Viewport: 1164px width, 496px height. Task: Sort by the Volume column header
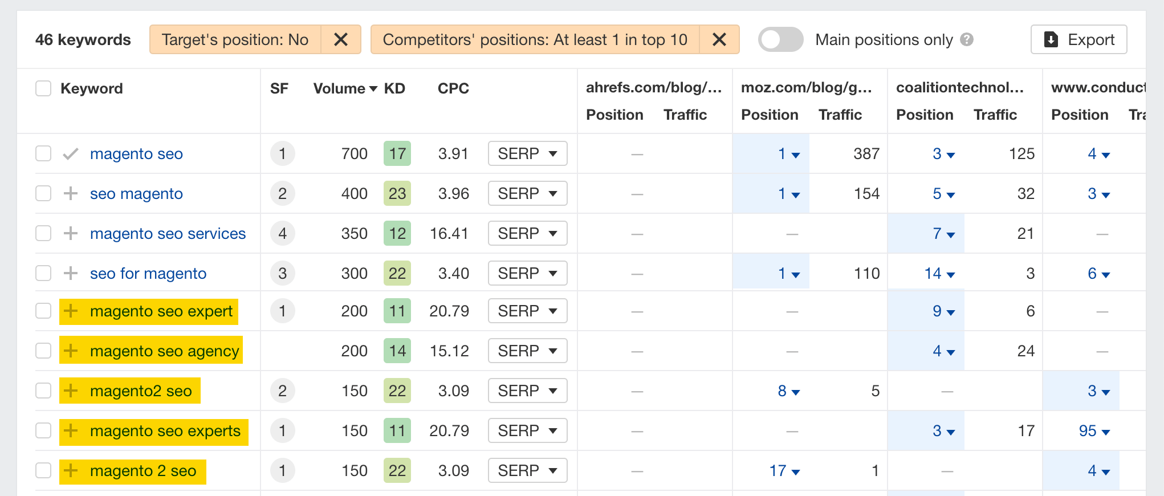tap(345, 88)
